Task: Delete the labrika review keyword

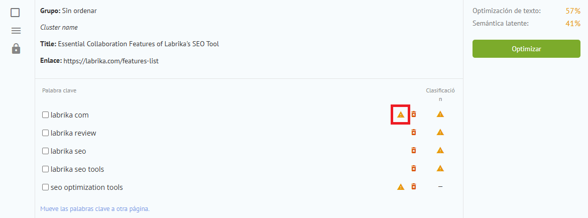Action: 414,132
